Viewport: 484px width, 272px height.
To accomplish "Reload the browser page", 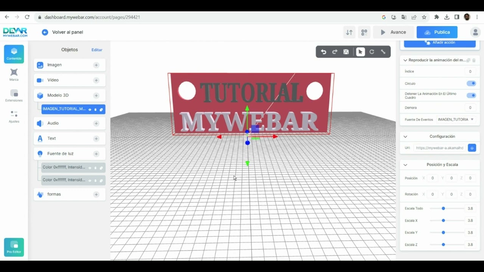I will 27,17.
